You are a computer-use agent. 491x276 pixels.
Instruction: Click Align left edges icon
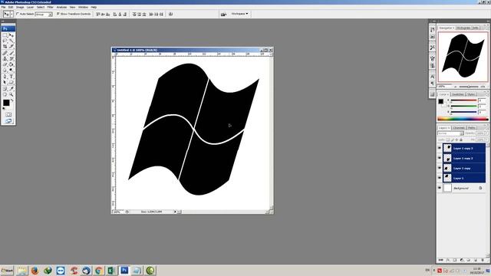(x=115, y=14)
